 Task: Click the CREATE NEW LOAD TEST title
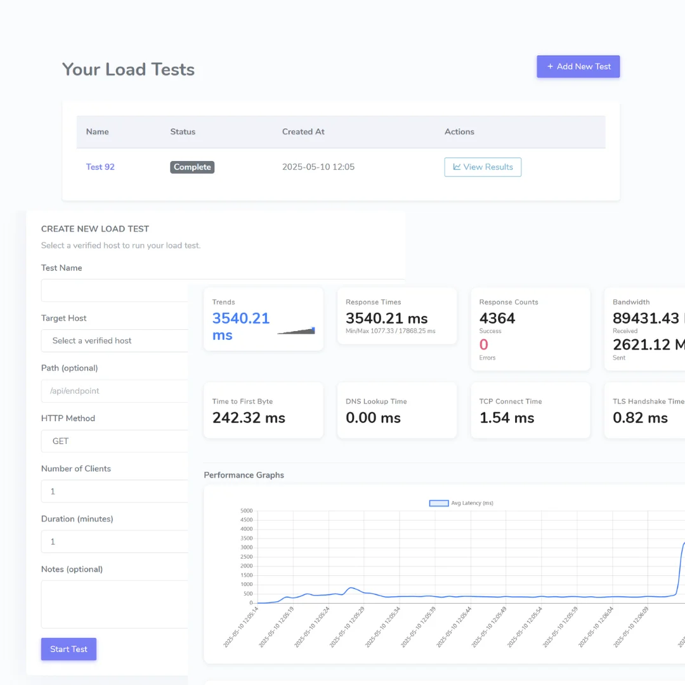(95, 229)
